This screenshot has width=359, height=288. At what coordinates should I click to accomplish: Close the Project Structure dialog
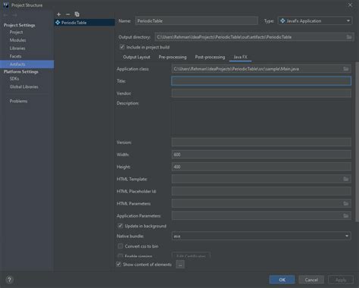pos(350,5)
